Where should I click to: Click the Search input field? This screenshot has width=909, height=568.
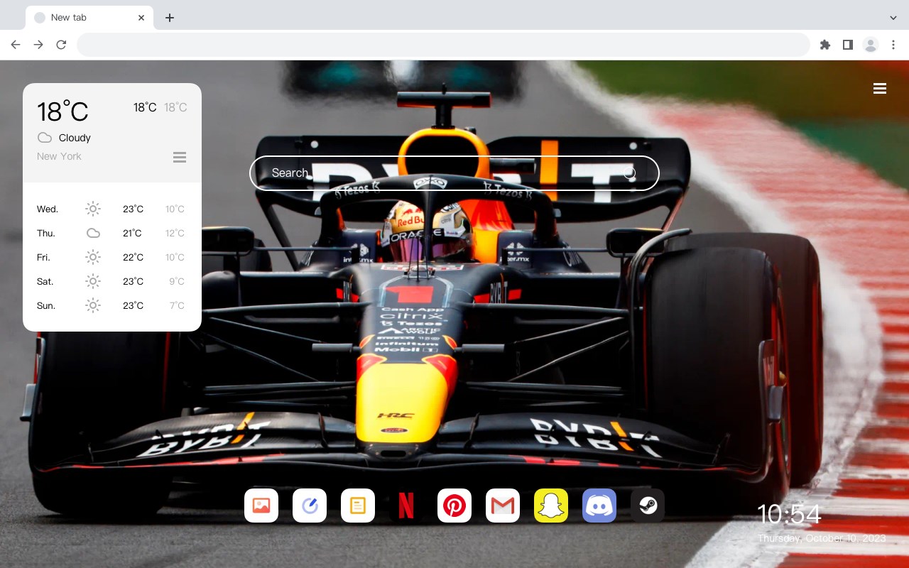coord(454,173)
